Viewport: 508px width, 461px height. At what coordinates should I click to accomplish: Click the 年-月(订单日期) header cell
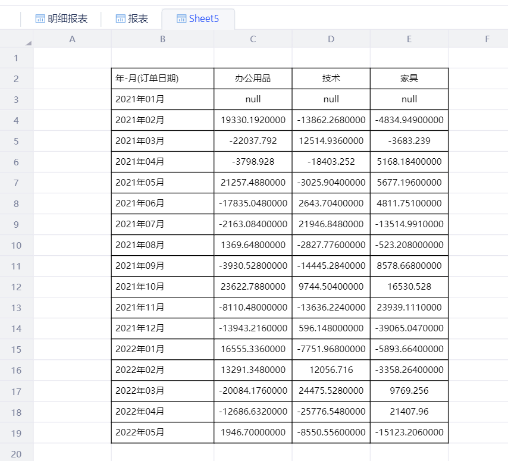point(162,79)
